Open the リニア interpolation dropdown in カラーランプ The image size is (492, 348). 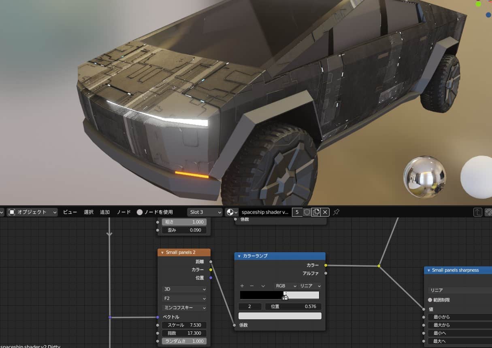310,286
